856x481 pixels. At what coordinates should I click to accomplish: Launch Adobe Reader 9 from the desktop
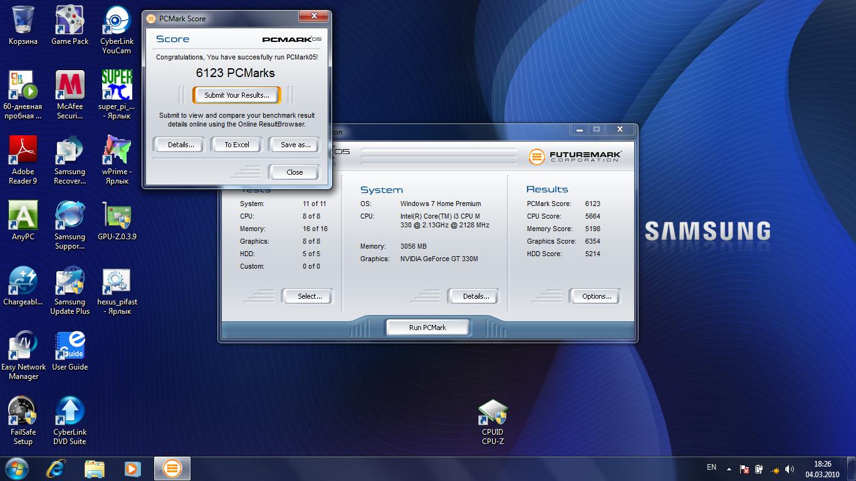[23, 160]
